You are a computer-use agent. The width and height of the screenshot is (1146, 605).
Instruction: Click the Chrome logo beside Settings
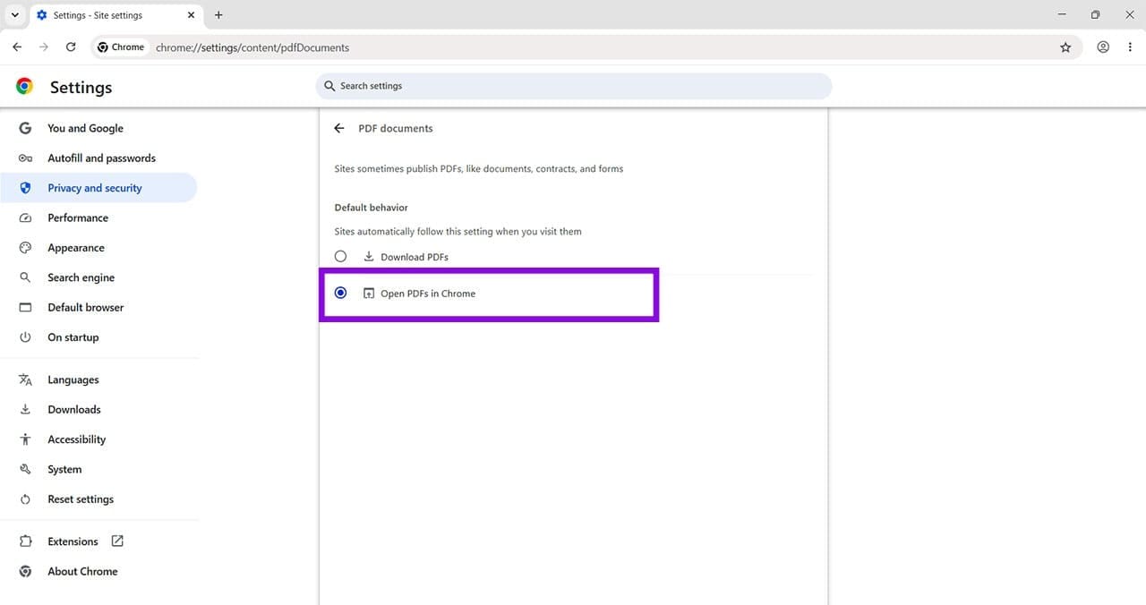click(25, 86)
